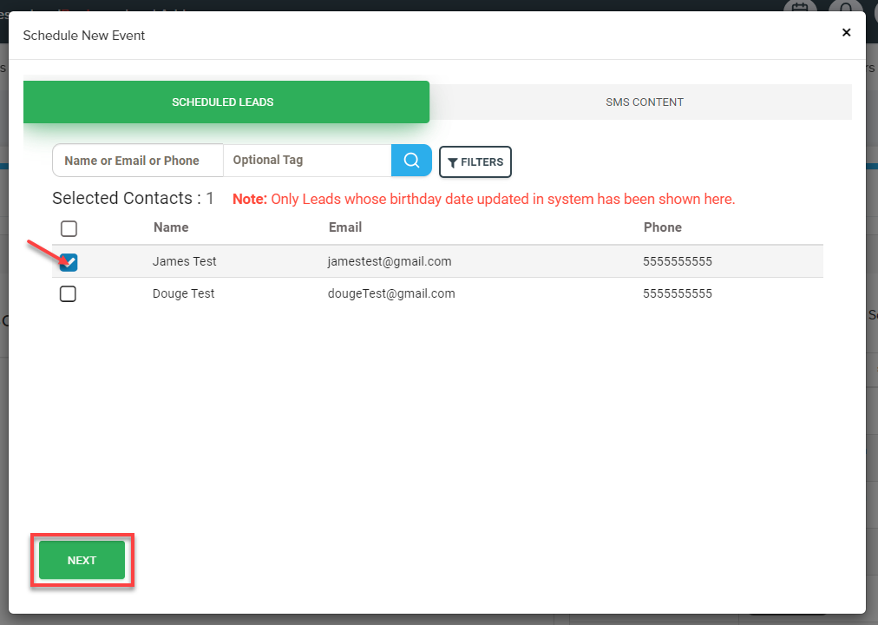878x625 pixels.
Task: Click the calendar icon in top bar
Action: [x=799, y=9]
